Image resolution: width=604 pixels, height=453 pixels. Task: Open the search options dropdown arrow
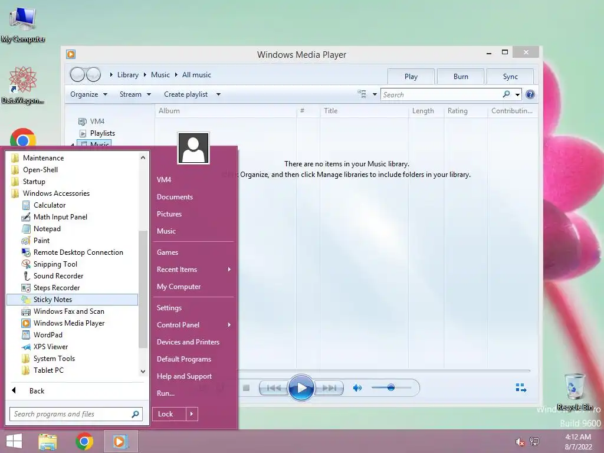pyautogui.click(x=517, y=95)
